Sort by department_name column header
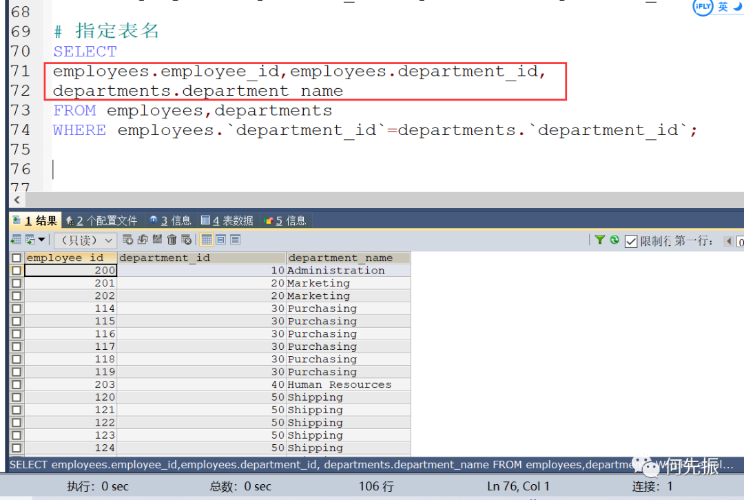Viewport: 744px width, 500px height. [x=349, y=258]
